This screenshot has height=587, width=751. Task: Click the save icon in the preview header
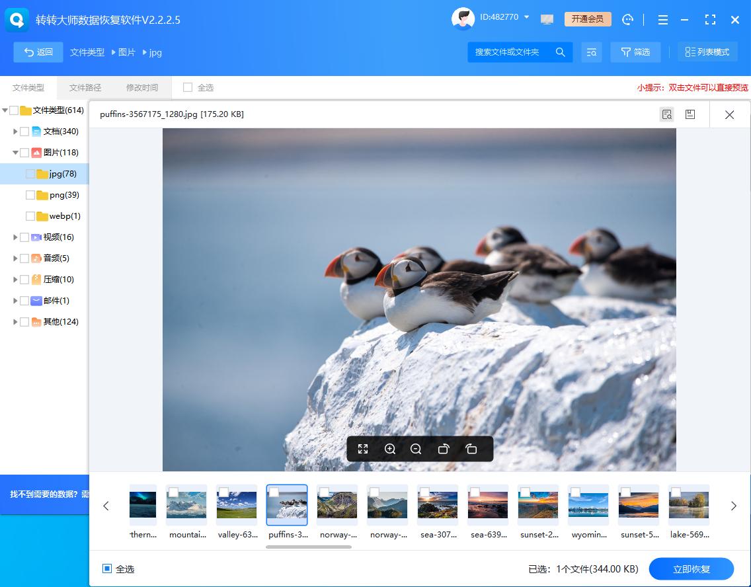(x=690, y=114)
